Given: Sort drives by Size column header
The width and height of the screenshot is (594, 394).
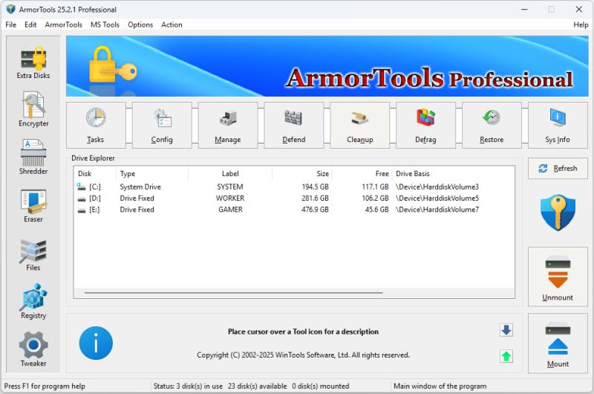Looking at the screenshot, I should point(302,174).
